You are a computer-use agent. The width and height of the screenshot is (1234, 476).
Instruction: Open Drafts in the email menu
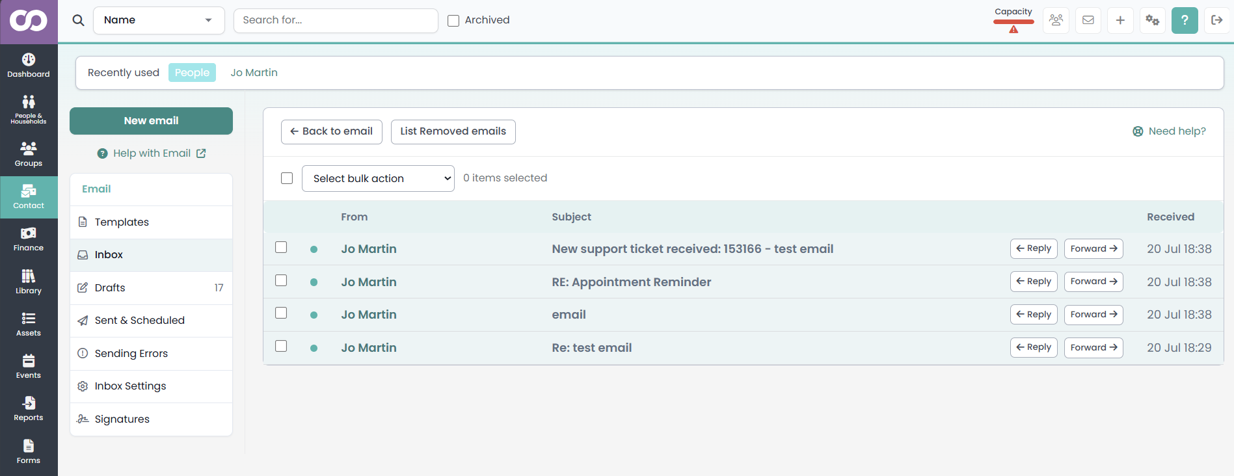click(x=151, y=287)
